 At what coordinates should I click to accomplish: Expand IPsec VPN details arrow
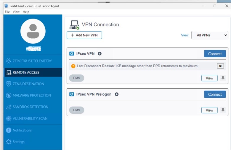tap(100, 54)
